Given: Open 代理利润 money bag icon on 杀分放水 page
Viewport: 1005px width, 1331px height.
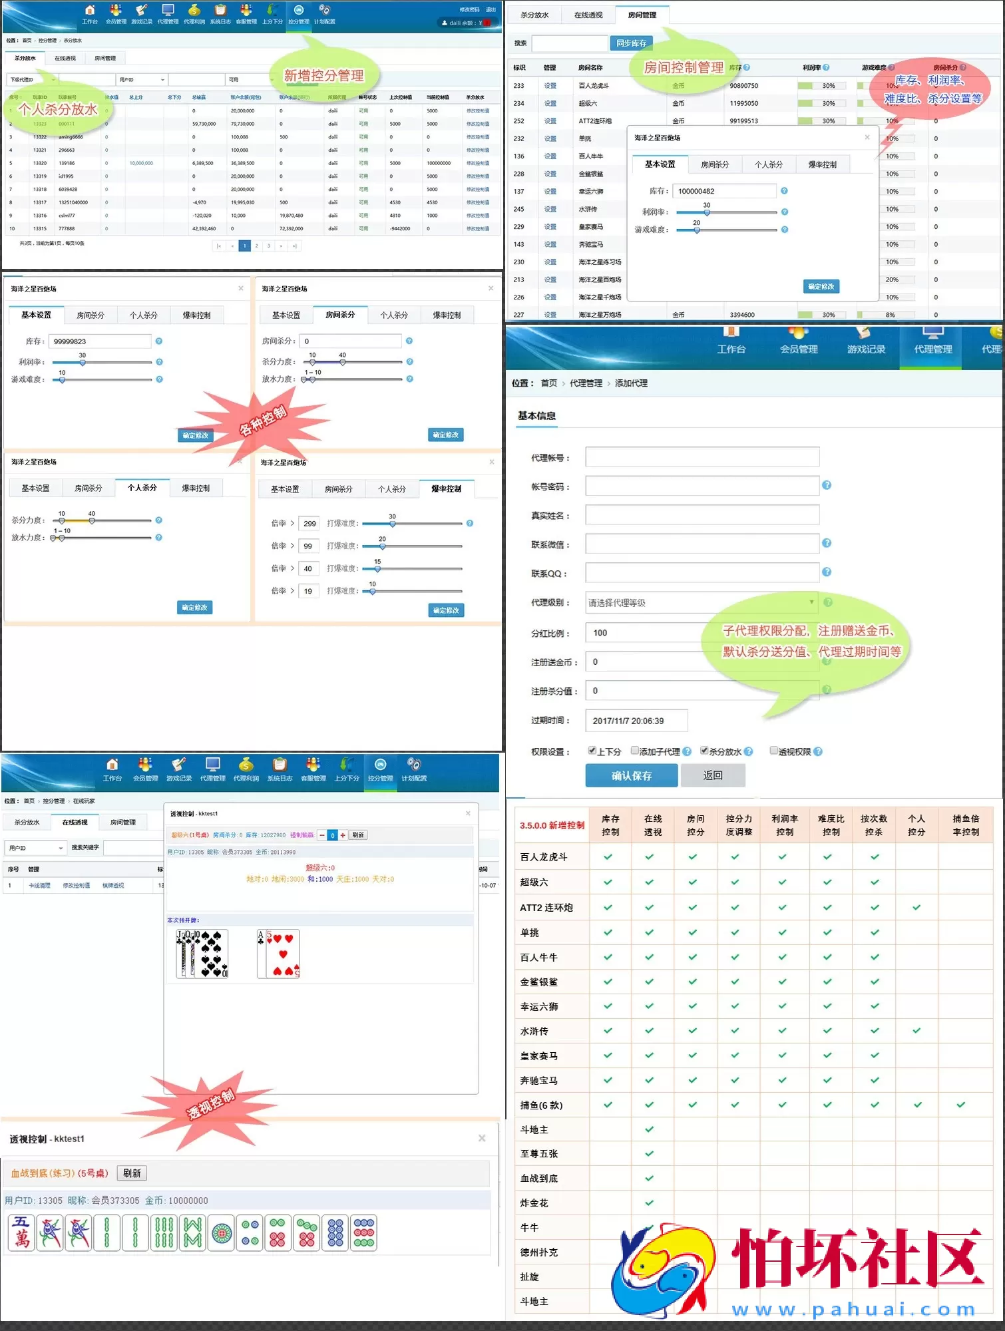Looking at the screenshot, I should (x=194, y=11).
